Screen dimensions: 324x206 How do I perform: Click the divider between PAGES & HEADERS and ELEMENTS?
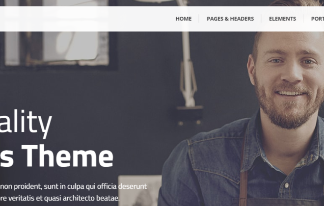coord(261,19)
